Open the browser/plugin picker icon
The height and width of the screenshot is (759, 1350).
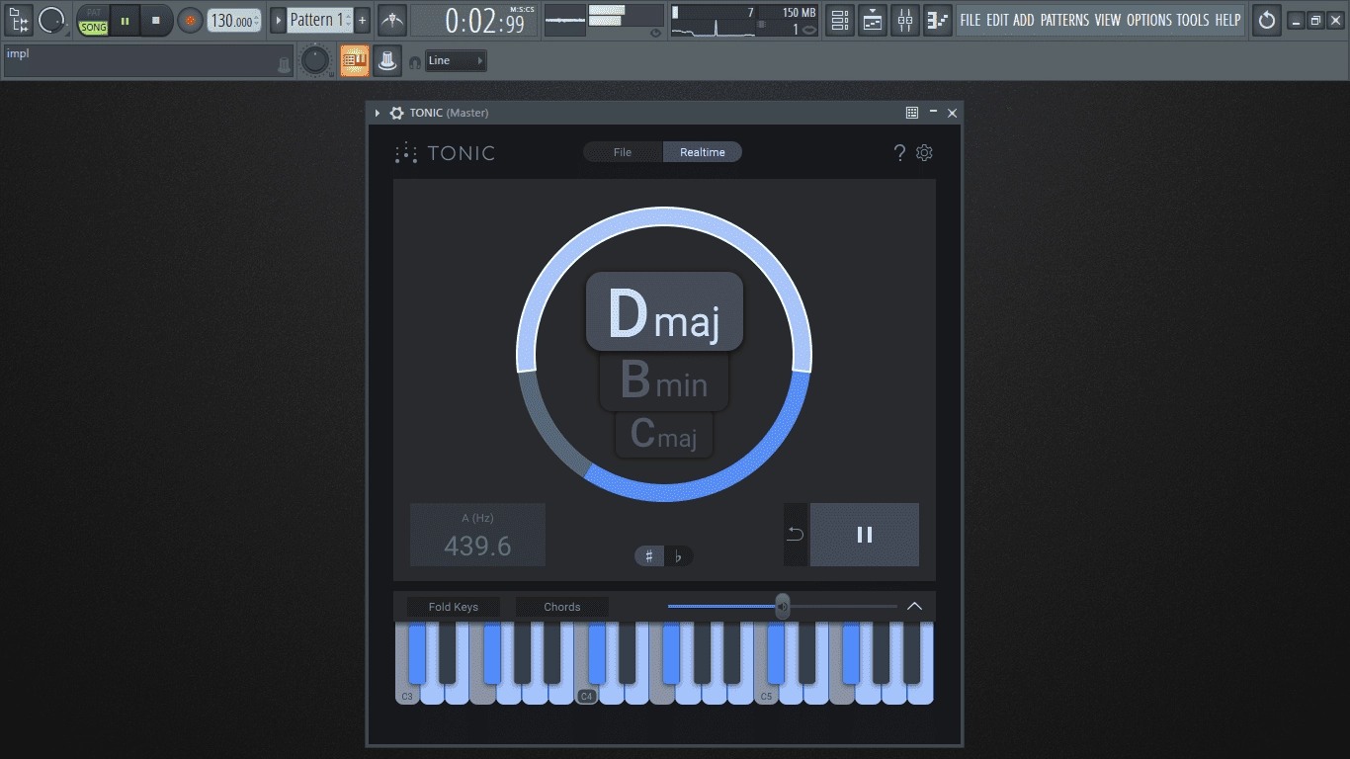coord(19,20)
